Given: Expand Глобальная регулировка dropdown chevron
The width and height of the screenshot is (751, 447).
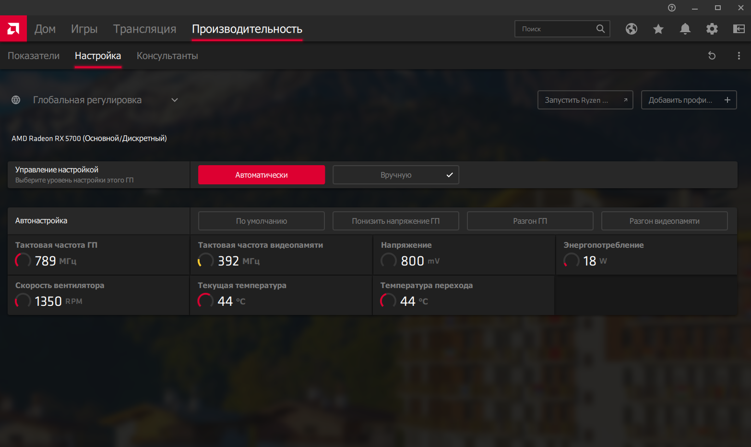Looking at the screenshot, I should click(175, 100).
